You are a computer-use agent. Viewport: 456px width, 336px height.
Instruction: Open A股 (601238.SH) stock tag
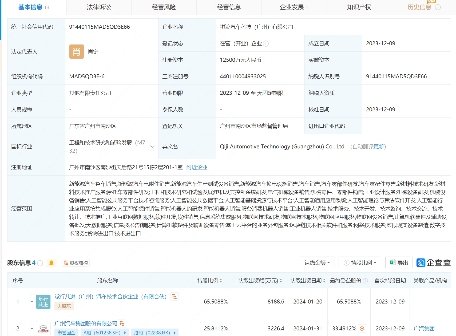coord(105,333)
